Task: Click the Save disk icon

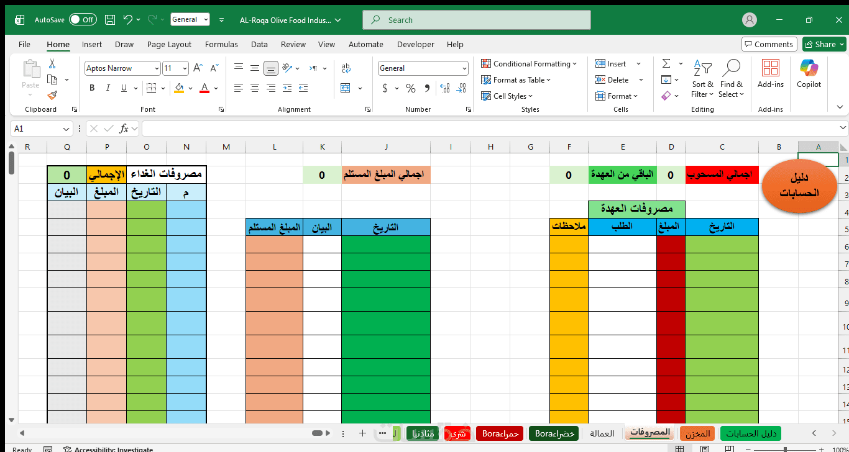Action: click(x=110, y=20)
